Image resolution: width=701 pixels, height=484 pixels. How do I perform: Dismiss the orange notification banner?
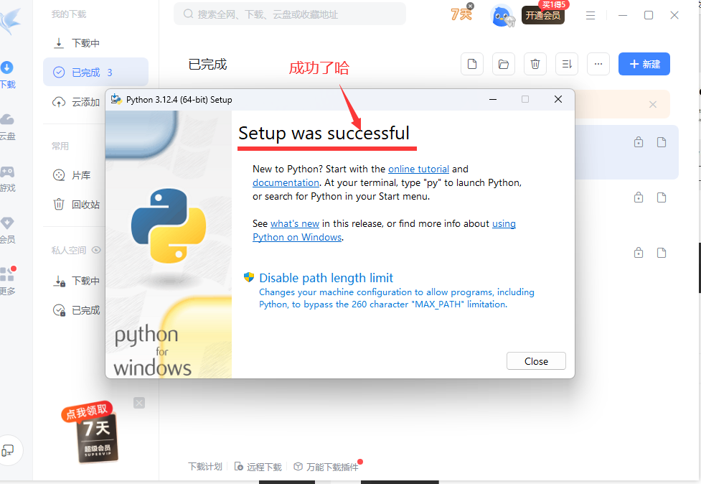click(653, 104)
